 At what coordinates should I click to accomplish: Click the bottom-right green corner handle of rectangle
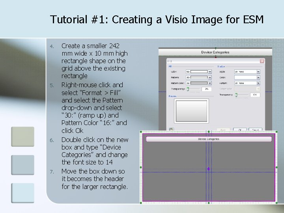tap(277, 203)
